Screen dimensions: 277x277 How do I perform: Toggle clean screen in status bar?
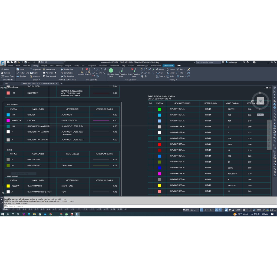point(271,210)
